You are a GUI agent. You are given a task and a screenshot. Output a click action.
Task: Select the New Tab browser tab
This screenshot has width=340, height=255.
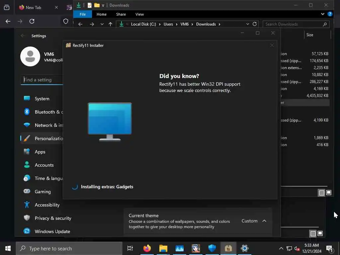39,7
